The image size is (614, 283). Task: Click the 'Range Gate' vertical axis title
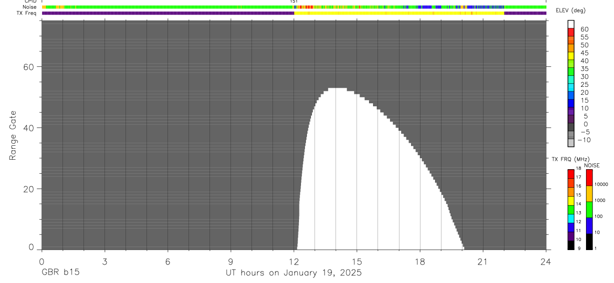point(12,135)
